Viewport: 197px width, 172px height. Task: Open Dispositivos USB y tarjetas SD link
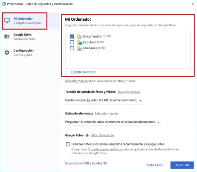coord(86,163)
